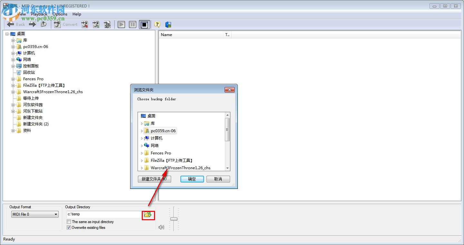Select 'FileZilla【FTP上传工具】' in main tree

click(44, 85)
